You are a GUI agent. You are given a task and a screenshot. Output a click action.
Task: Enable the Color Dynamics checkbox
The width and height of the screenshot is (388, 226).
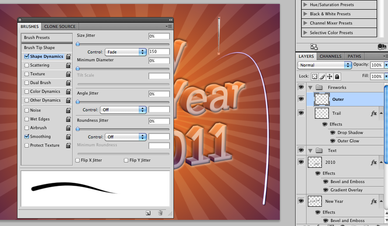(x=27, y=92)
